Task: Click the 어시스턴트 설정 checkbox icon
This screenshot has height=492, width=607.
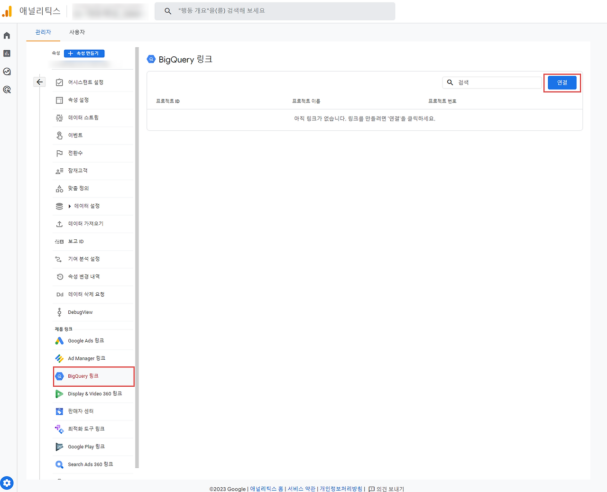Action: pos(59,82)
